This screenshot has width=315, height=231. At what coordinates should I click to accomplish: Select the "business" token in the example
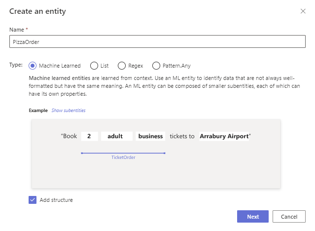pos(151,136)
